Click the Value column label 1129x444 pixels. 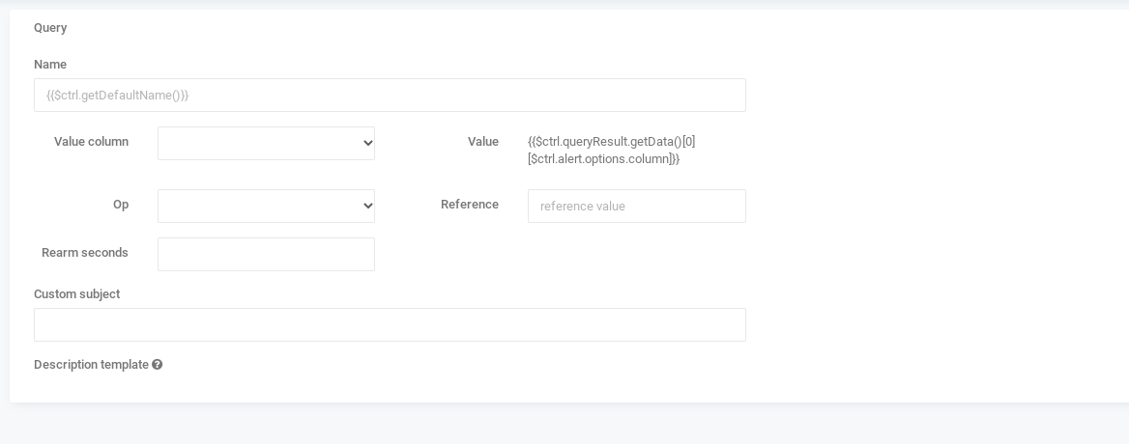click(x=92, y=142)
